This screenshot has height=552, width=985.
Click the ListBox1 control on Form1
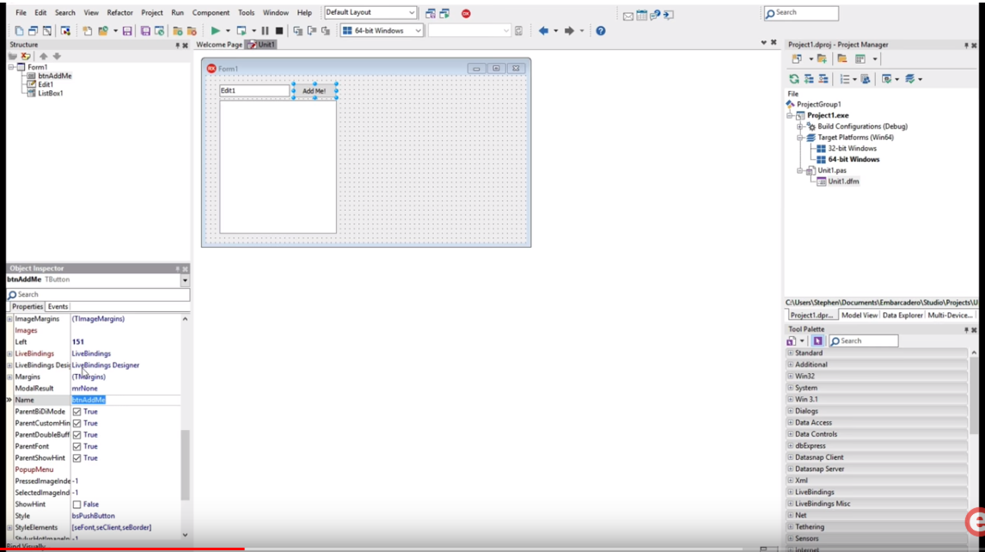pos(278,168)
